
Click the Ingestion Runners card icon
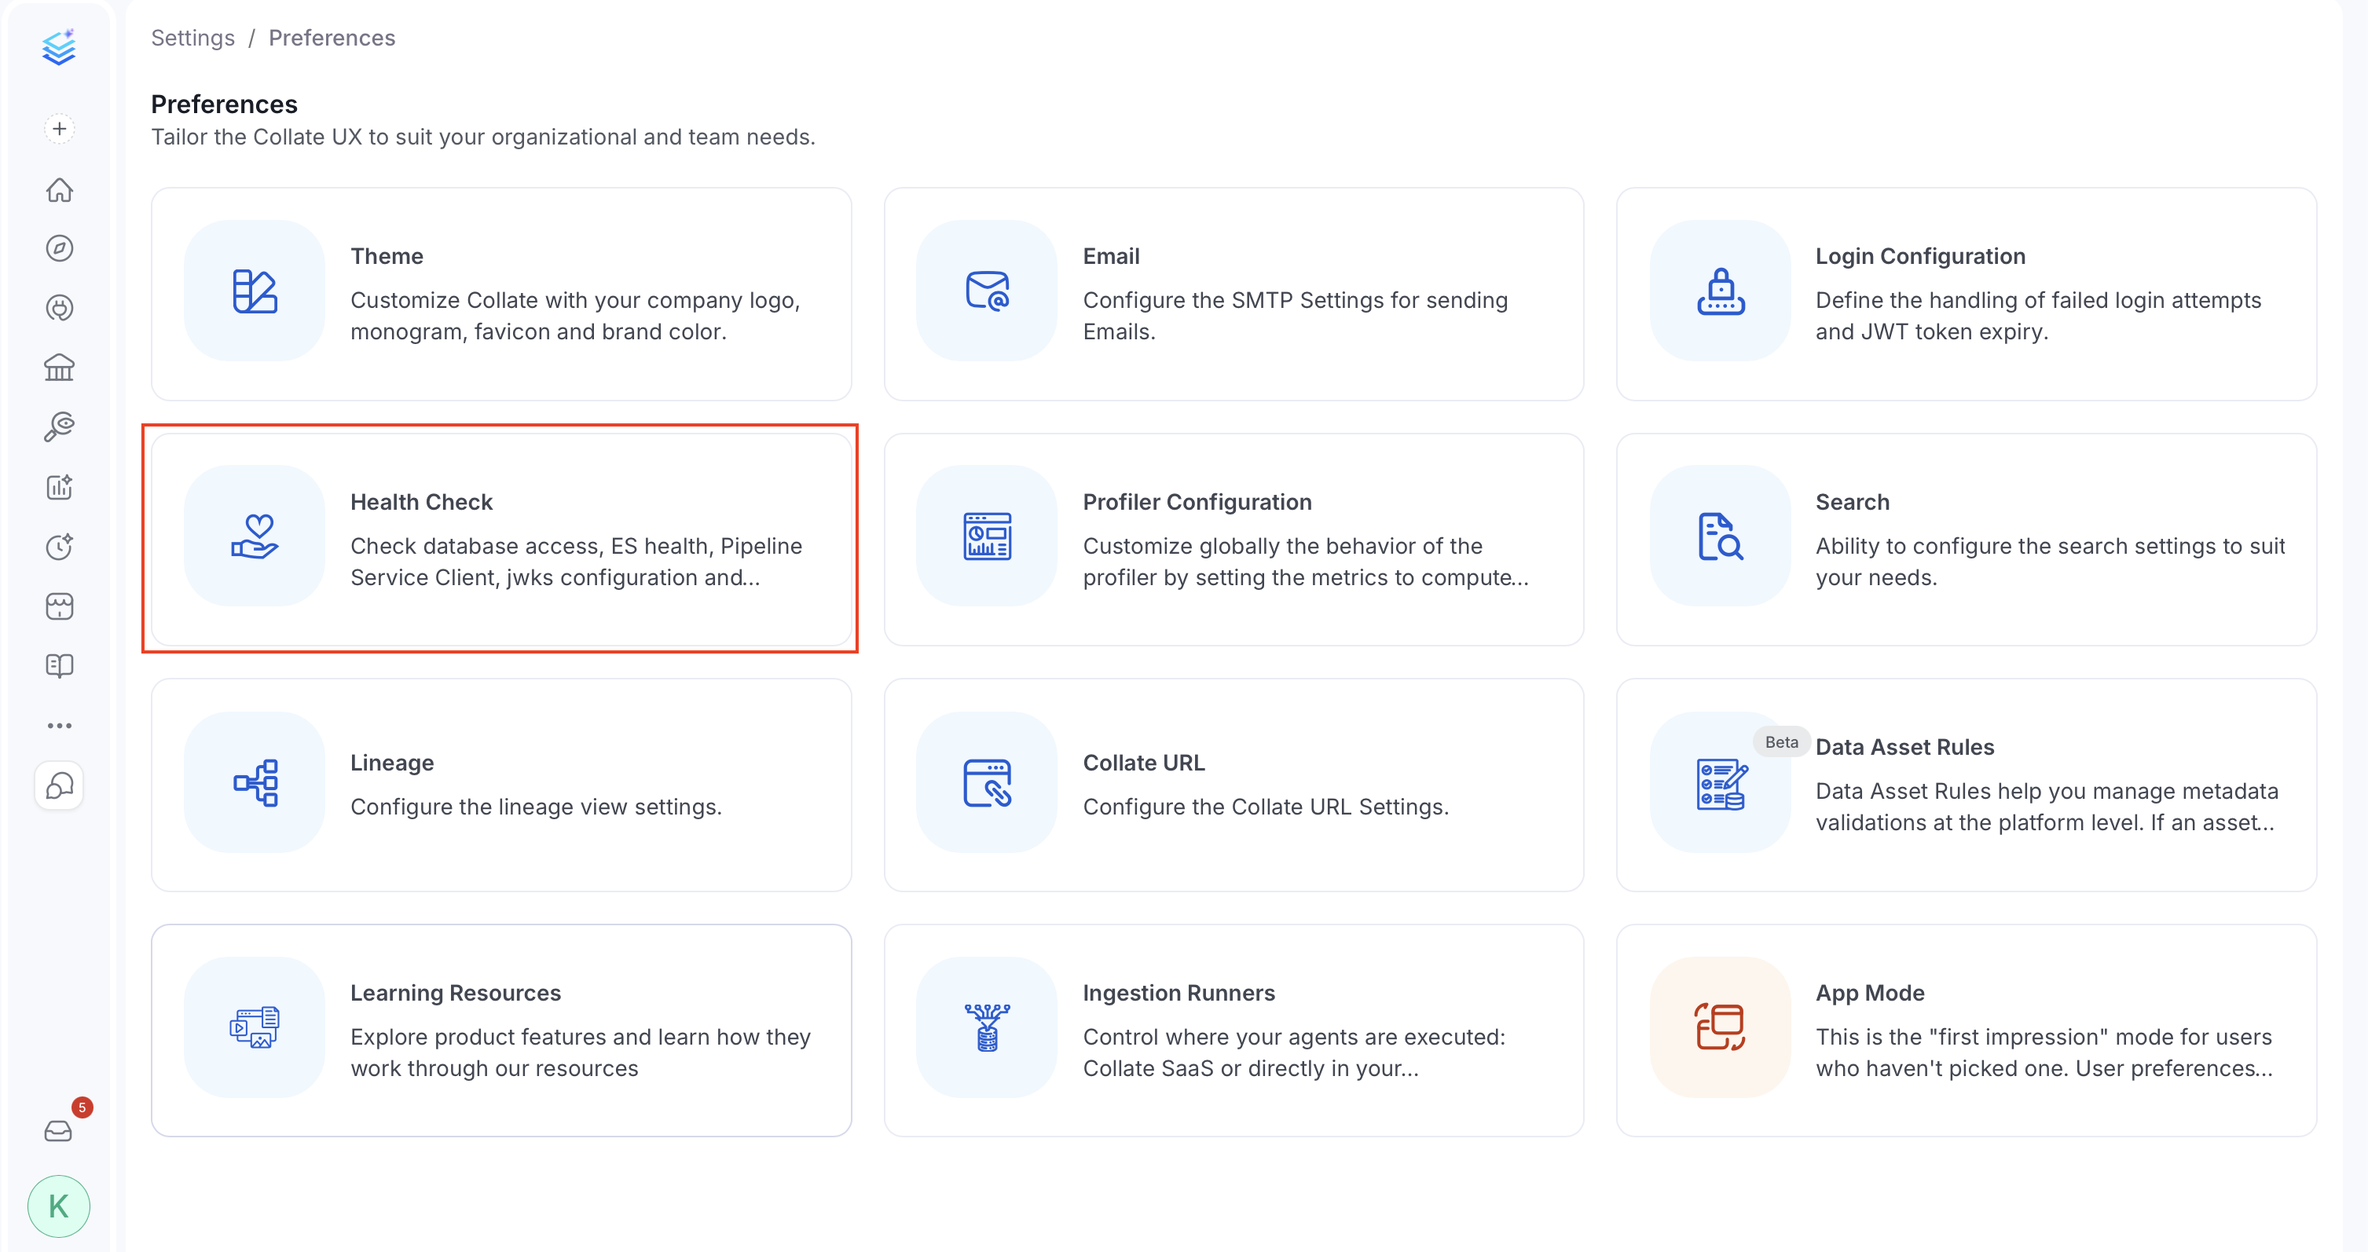tap(988, 1027)
